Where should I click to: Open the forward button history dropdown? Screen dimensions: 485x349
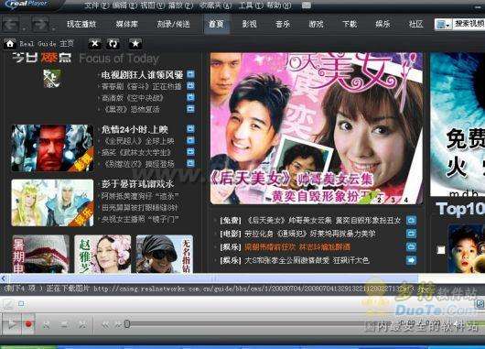pyautogui.click(x=53, y=29)
